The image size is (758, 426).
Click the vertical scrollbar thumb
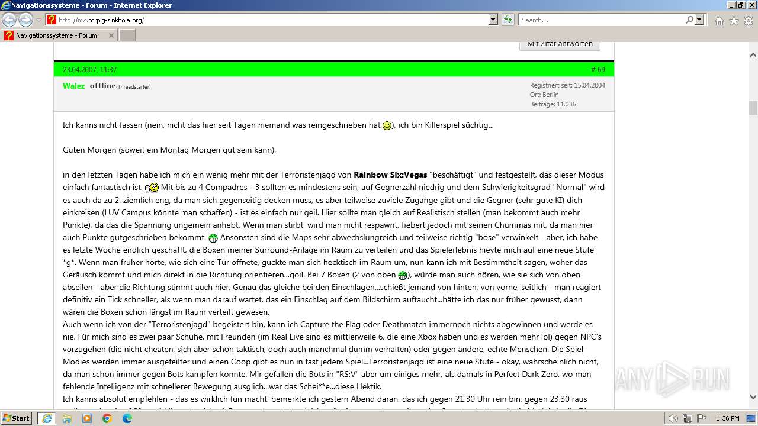tap(753, 108)
